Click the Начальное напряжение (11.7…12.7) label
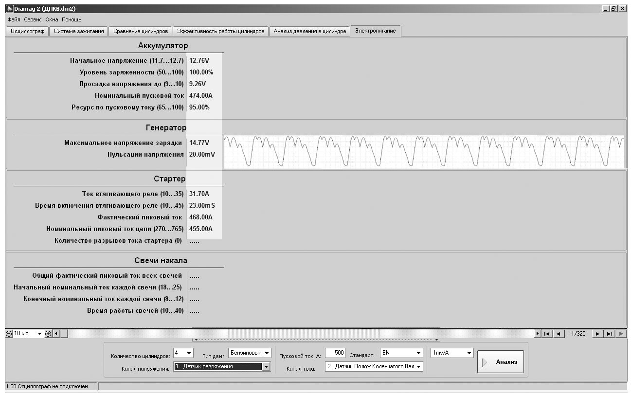The height and width of the screenshot is (395, 631). (127, 61)
